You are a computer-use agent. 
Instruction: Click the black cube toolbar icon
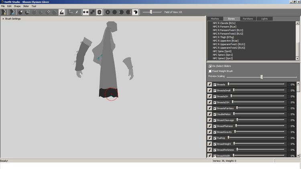(x=135, y=12)
